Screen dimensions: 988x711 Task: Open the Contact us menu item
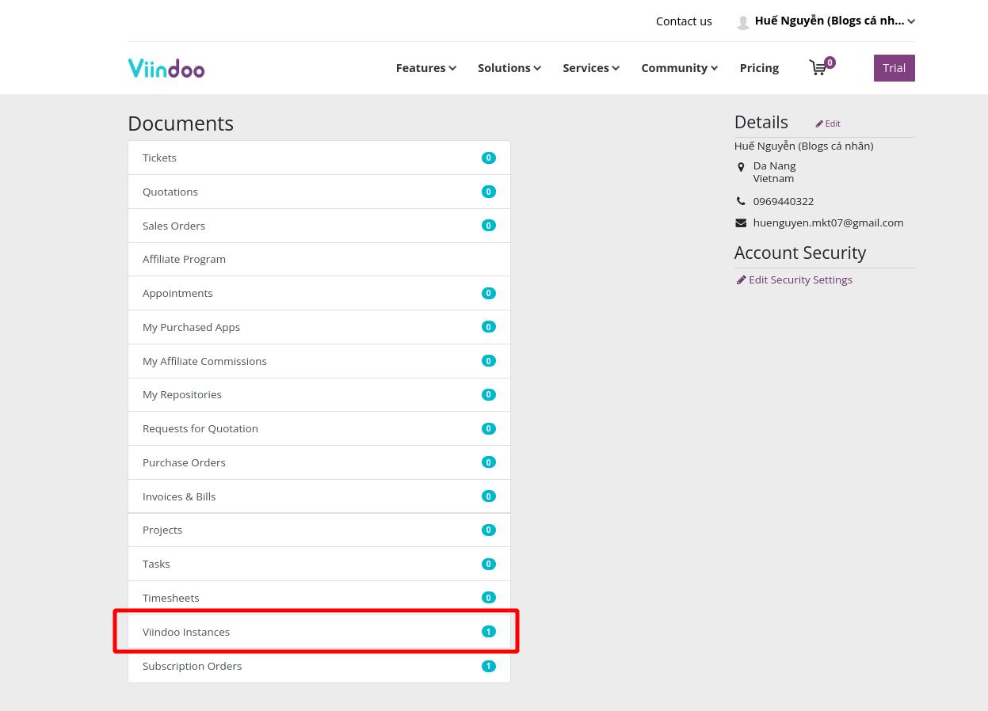683,21
